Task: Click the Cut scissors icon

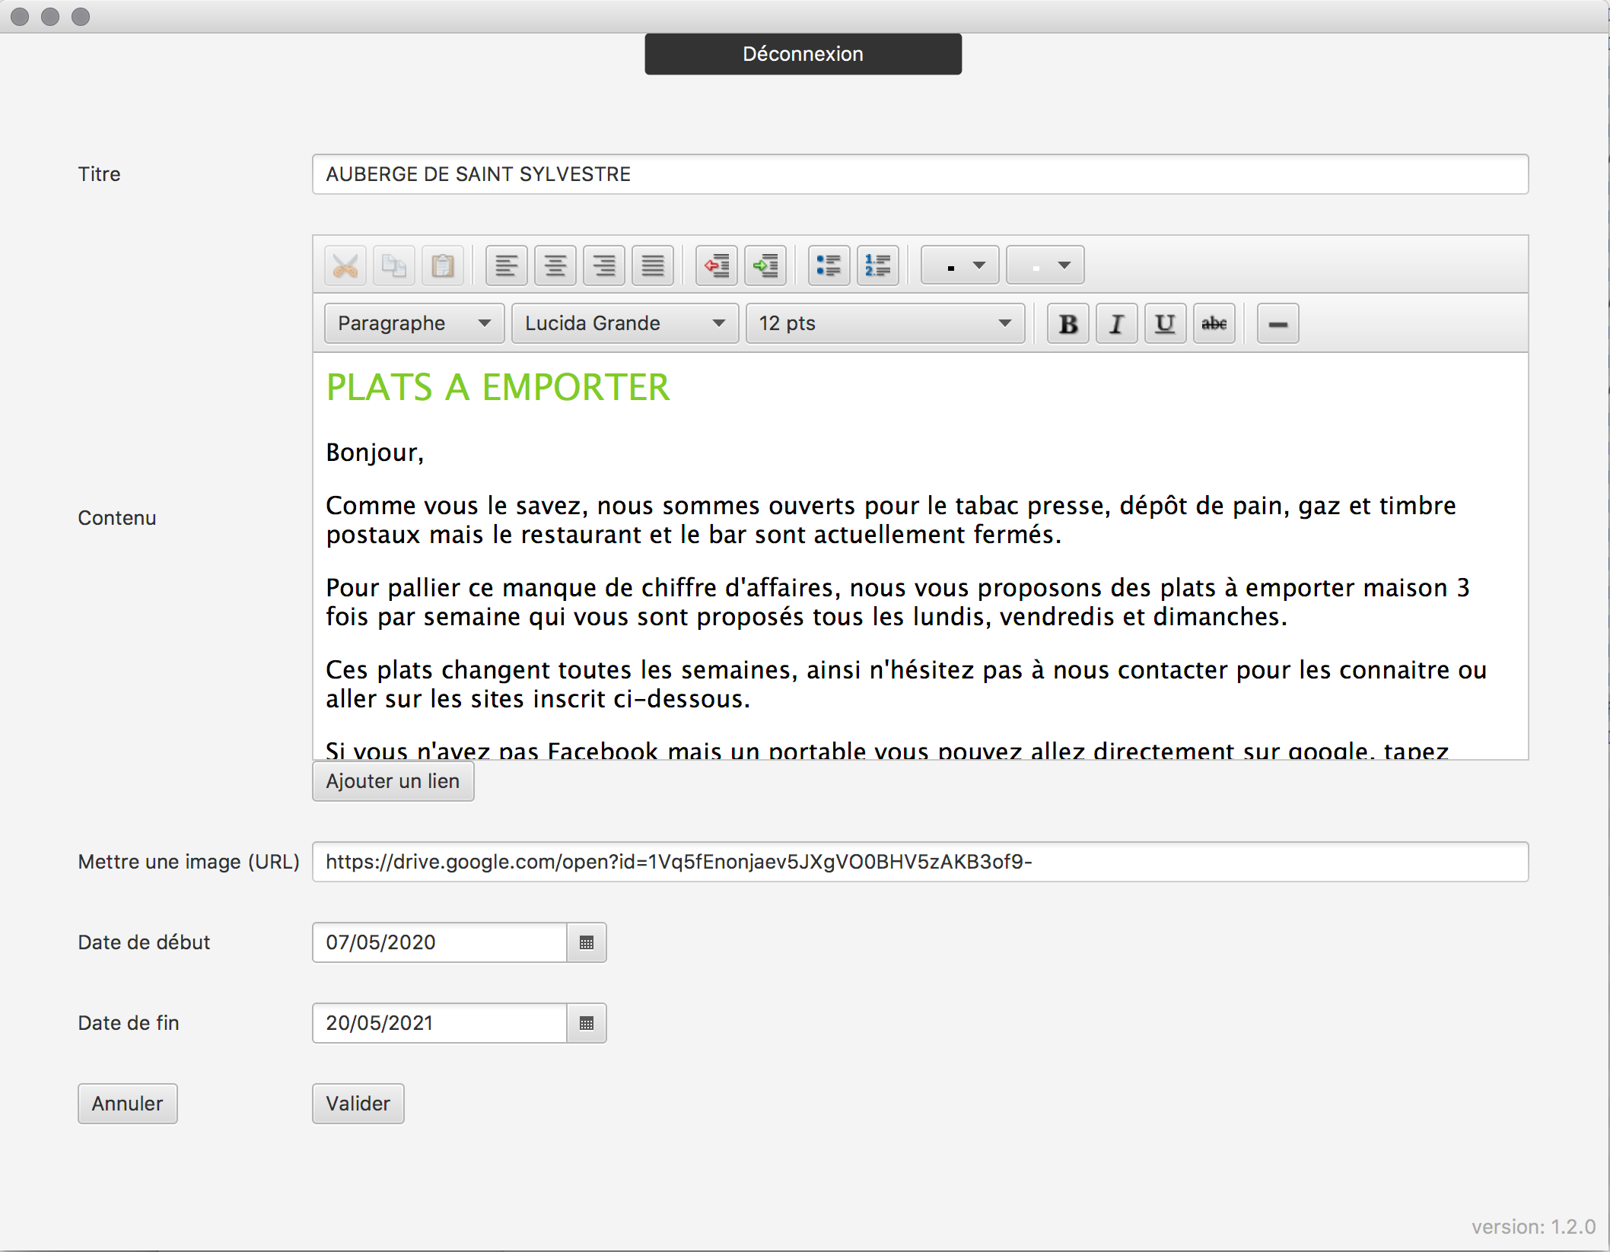Action: click(x=345, y=266)
